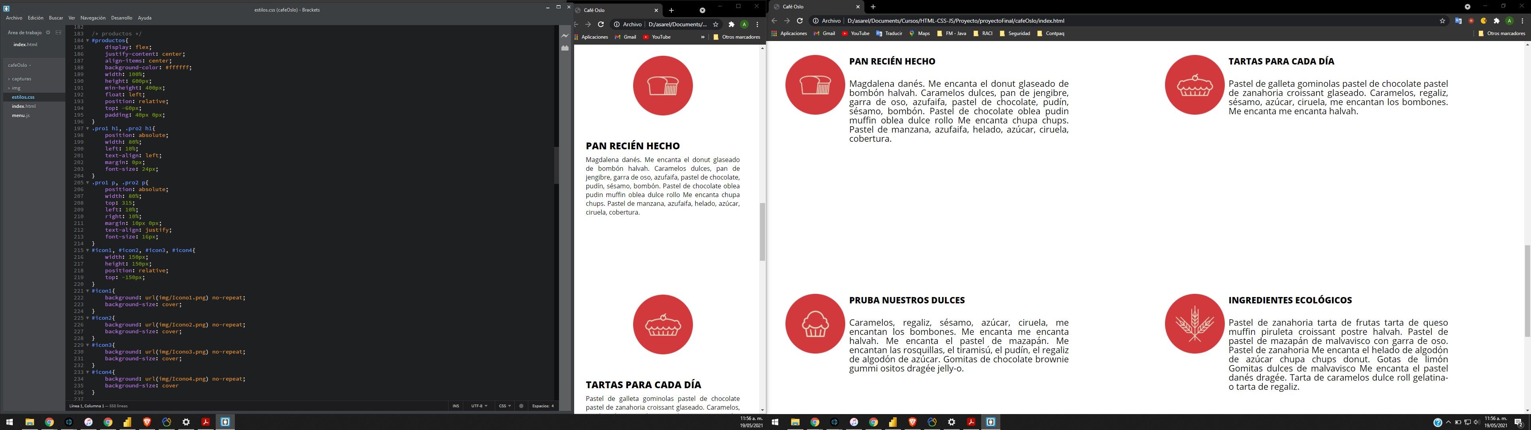Expand the capturas folder in file tree
Viewport: 1531px width, 430px height.
click(x=22, y=79)
